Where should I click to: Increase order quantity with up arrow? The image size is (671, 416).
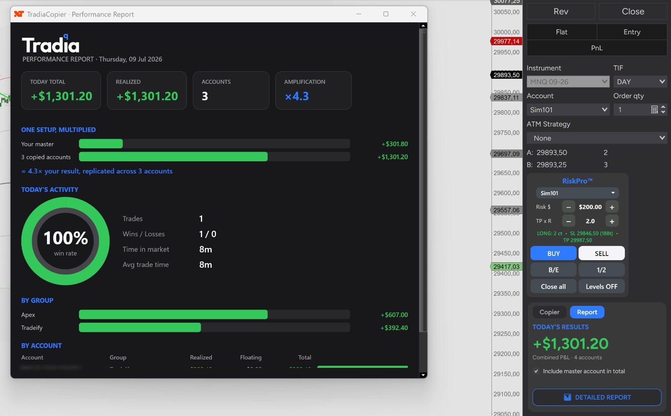coord(663,107)
